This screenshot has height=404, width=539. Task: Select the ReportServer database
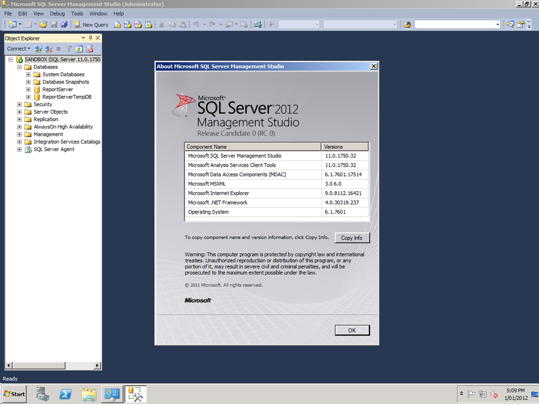57,89
